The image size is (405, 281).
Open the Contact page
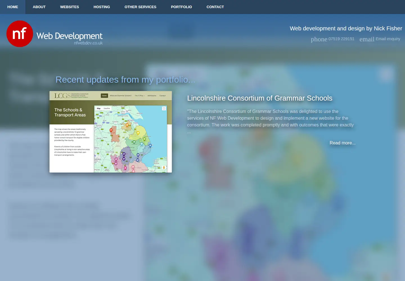(215, 7)
